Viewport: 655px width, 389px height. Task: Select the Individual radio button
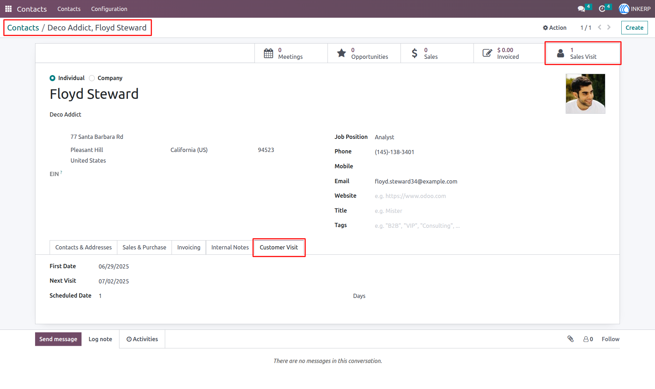click(x=52, y=78)
